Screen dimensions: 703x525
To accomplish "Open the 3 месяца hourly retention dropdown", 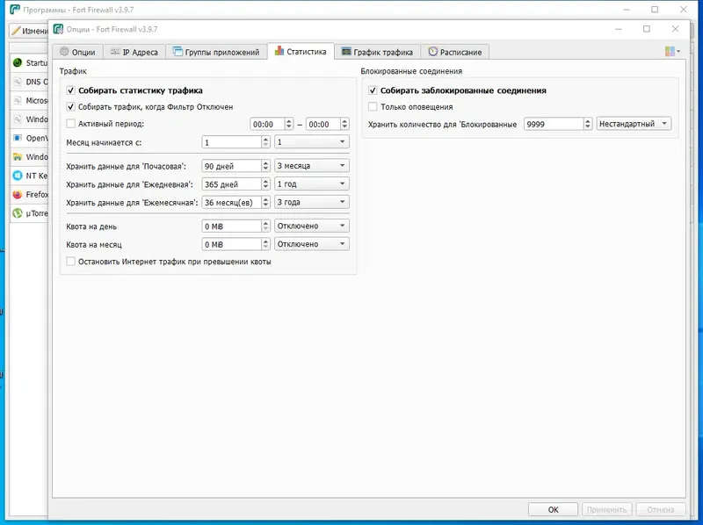I will (312, 166).
